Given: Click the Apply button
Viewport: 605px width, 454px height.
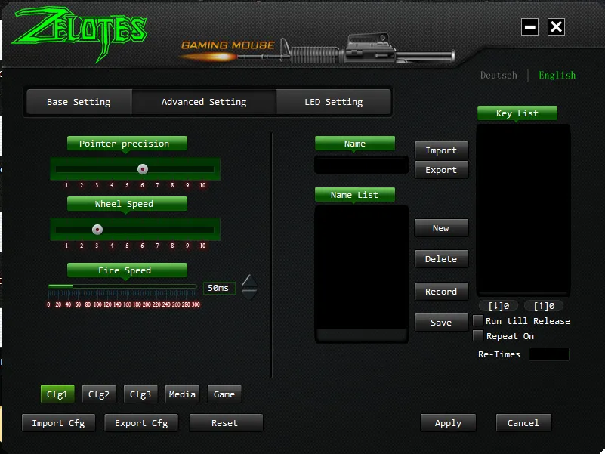Looking at the screenshot, I should [x=448, y=423].
